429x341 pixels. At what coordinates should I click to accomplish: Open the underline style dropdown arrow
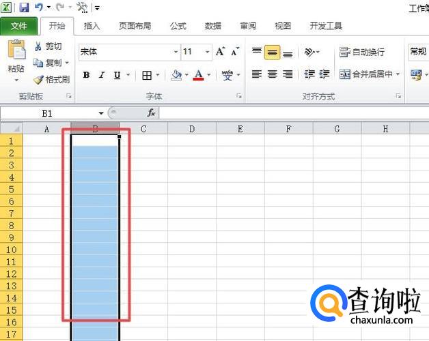pos(128,74)
